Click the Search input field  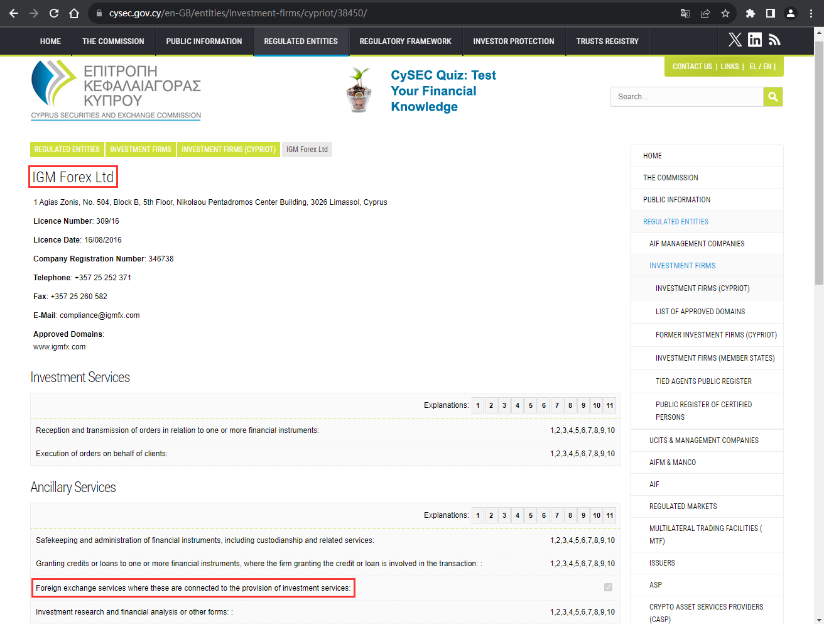click(x=686, y=97)
